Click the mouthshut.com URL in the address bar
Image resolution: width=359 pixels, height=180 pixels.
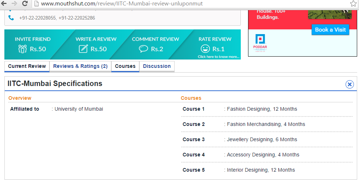pyautogui.click(x=122, y=3)
